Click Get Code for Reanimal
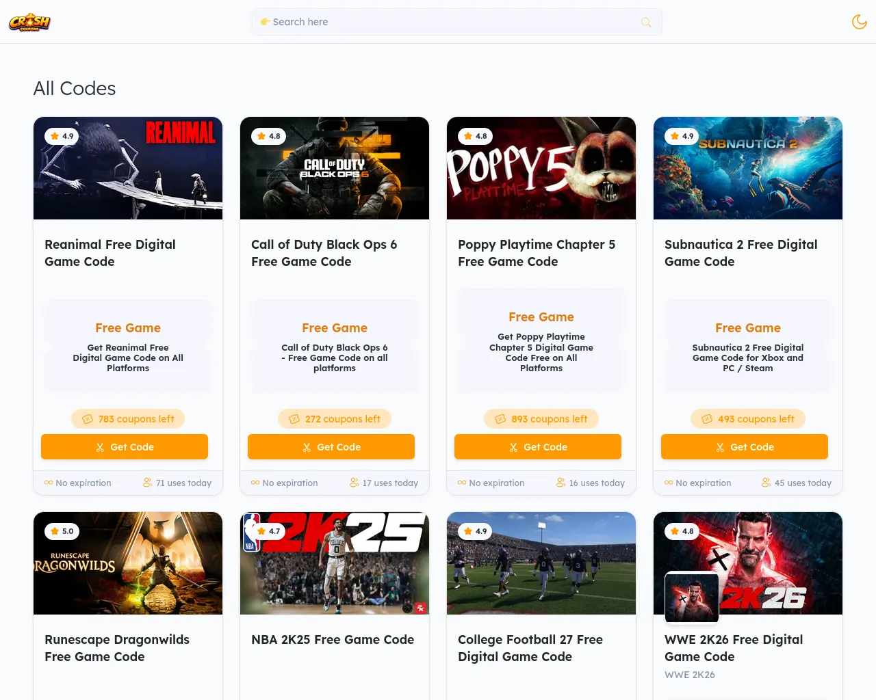876x700 pixels. tap(125, 447)
